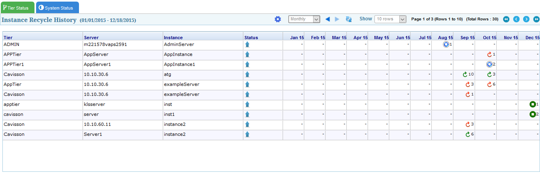The height and width of the screenshot is (175, 540).
Task: Click AppInstance Oct 15 restart icon
Action: [489, 54]
